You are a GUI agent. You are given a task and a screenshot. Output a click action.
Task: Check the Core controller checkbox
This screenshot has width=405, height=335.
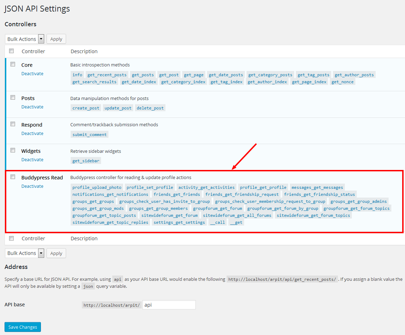(13, 64)
